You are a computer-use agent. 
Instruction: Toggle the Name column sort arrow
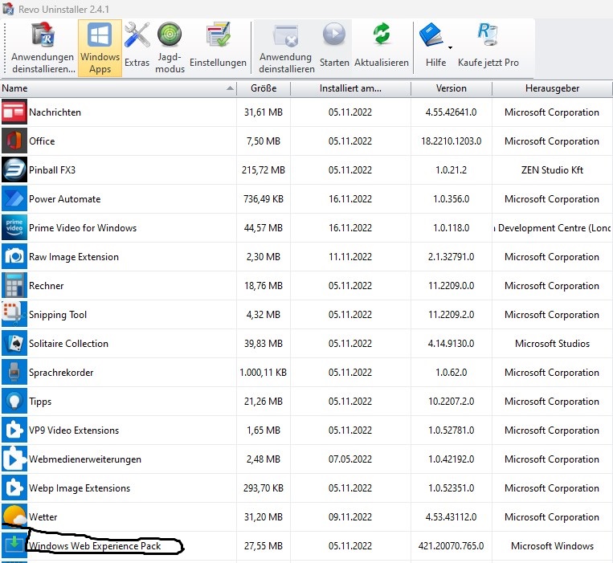pos(231,88)
